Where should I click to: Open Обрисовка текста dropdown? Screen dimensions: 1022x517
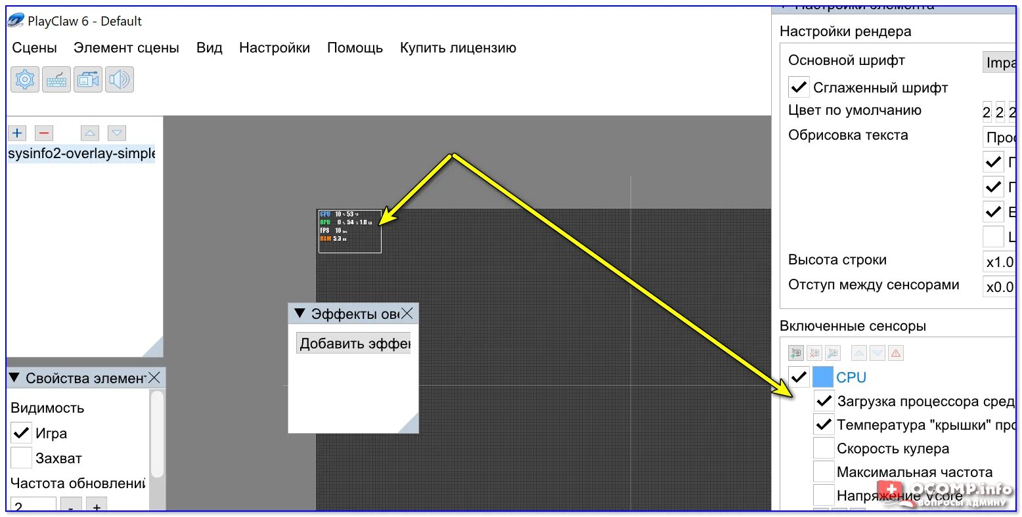click(999, 136)
